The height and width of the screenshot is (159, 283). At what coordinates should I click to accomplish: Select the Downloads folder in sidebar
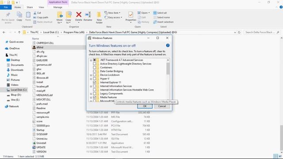(x=15, y=70)
